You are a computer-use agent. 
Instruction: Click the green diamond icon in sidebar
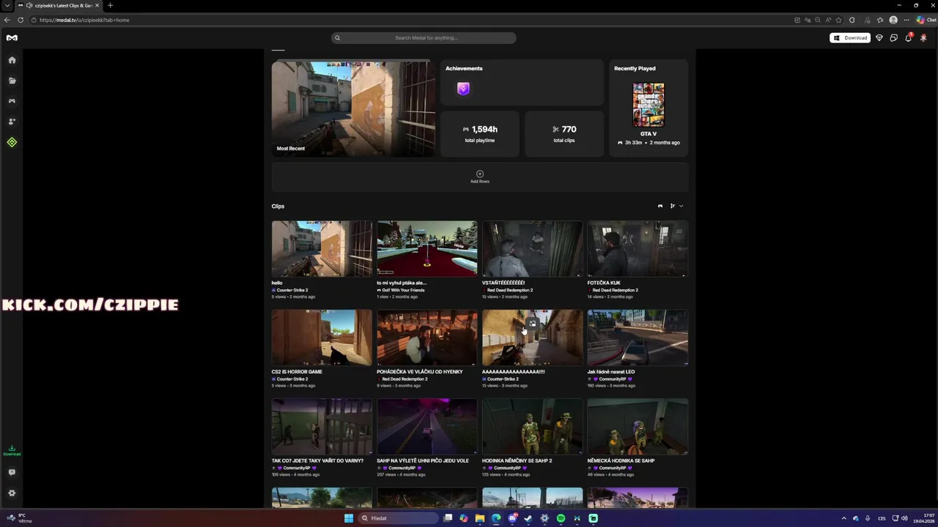click(x=12, y=142)
